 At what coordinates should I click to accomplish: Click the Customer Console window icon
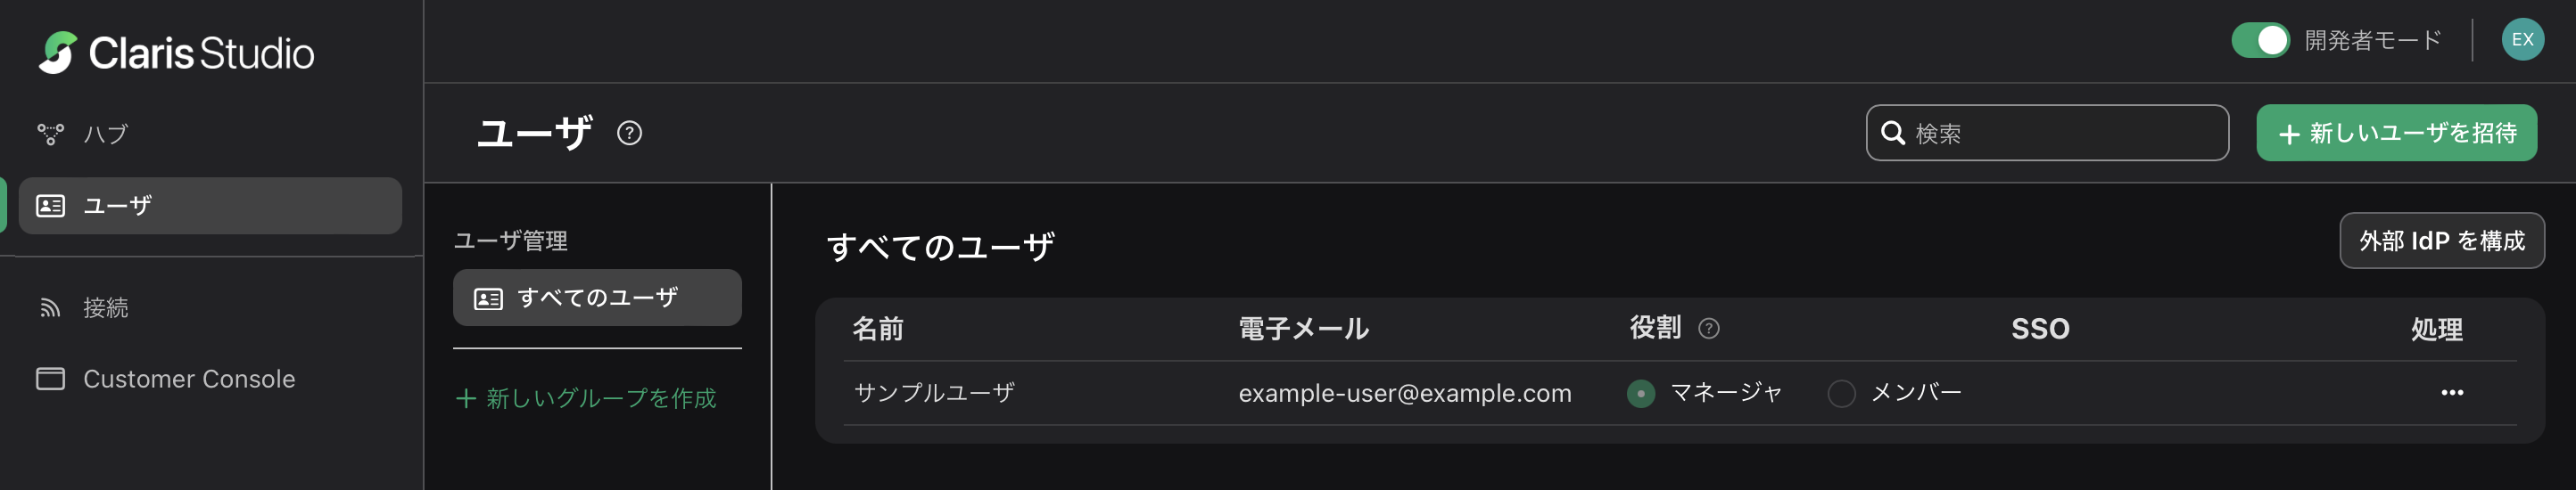tap(50, 380)
